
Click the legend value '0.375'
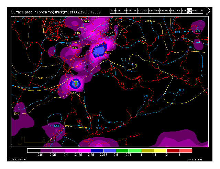[x=103, y=155]
